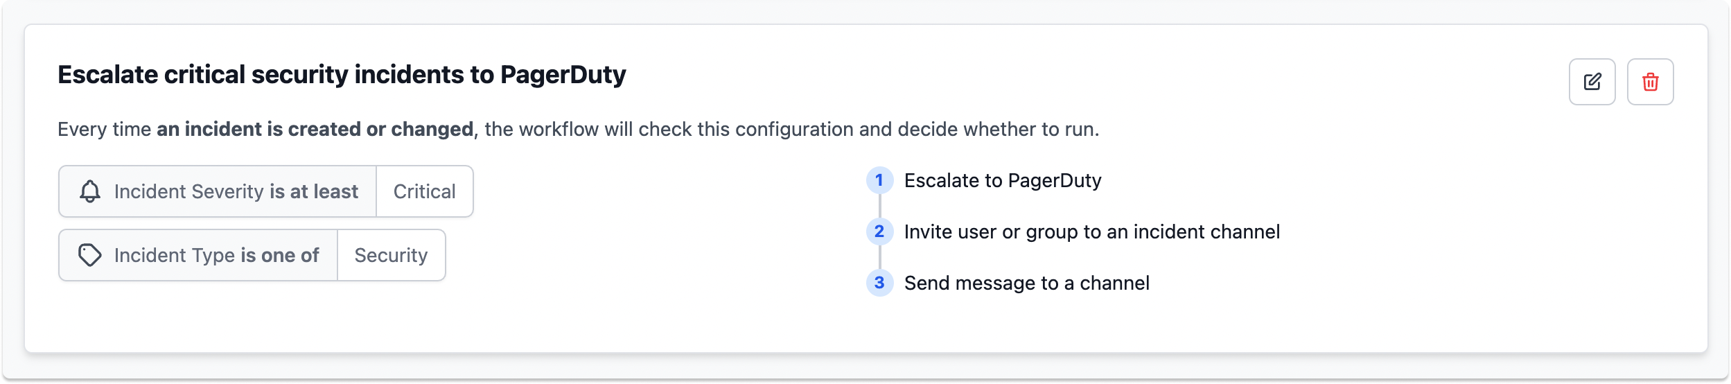Select the Critical severity value
Viewport: 1731px width, 384px height.
click(x=425, y=191)
